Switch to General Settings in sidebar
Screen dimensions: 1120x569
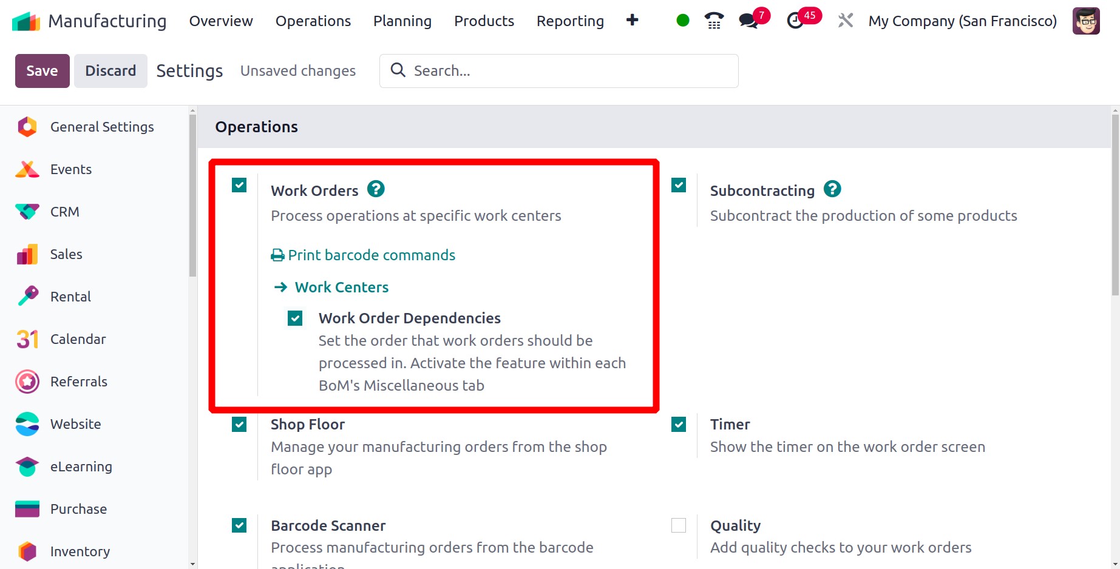(102, 127)
